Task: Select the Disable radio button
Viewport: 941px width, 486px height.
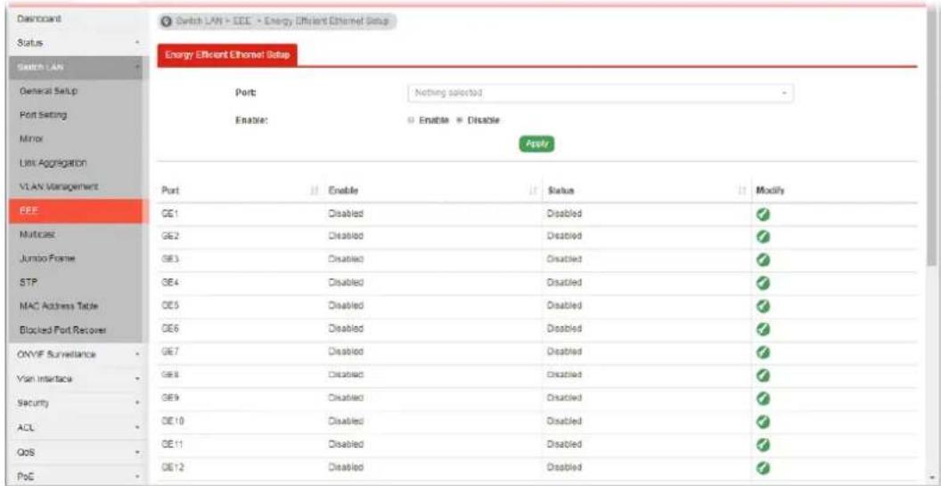Action: tap(460, 120)
